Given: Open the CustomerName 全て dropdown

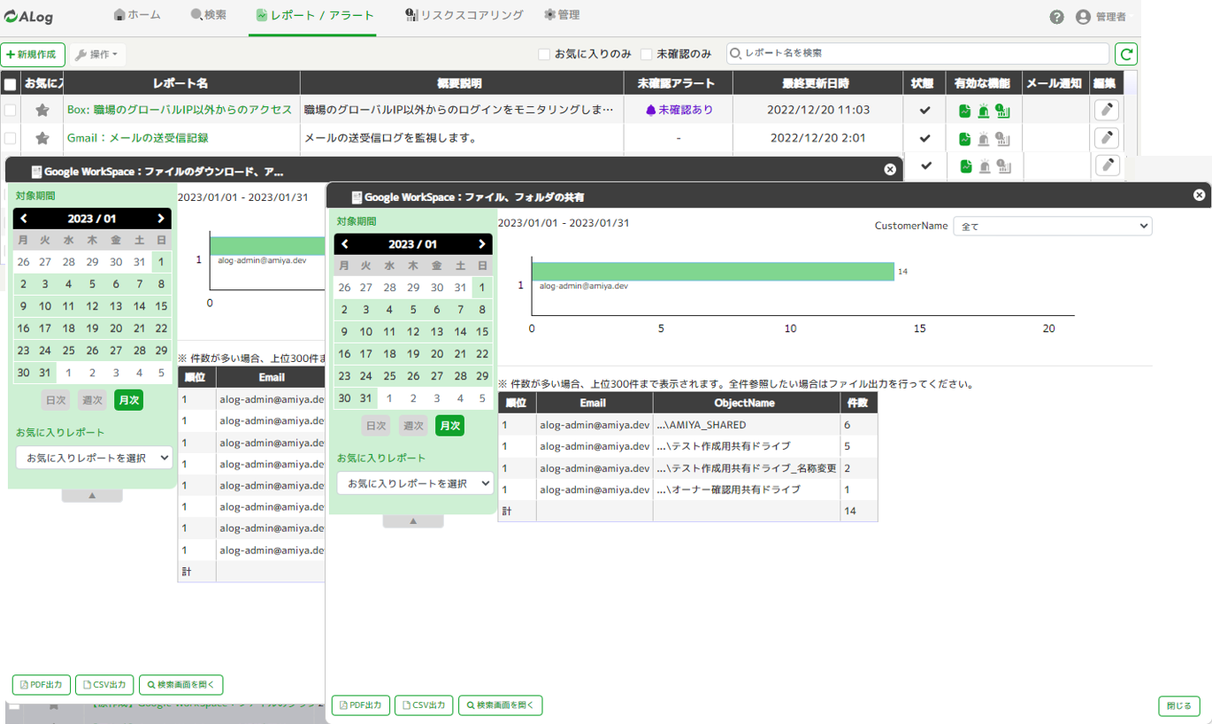Looking at the screenshot, I should click(x=1052, y=227).
